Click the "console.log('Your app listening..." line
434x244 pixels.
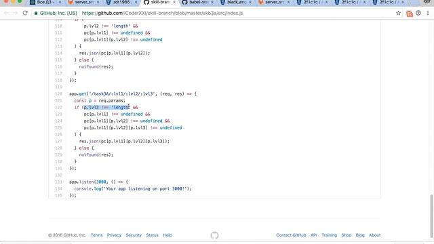pos(133,188)
